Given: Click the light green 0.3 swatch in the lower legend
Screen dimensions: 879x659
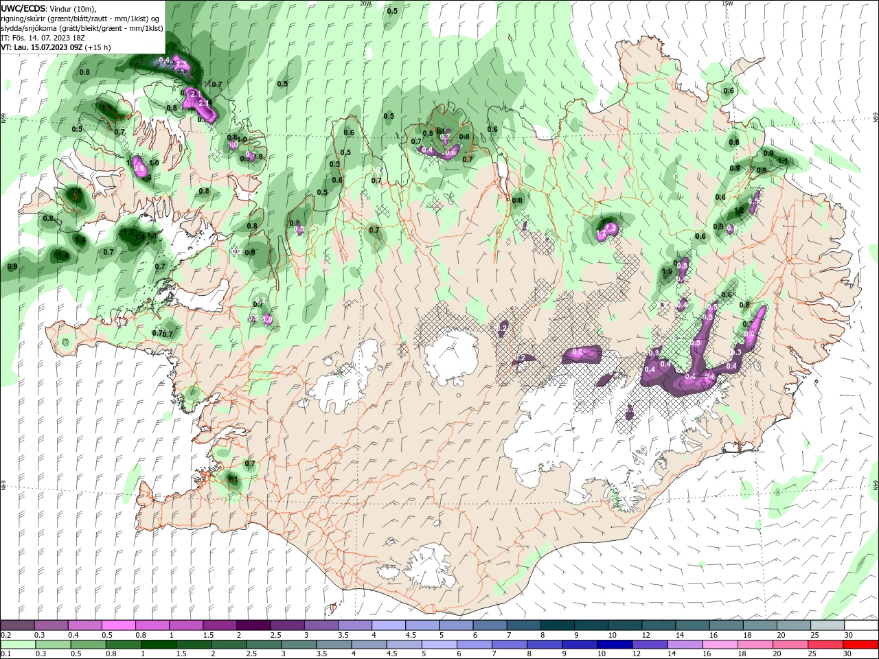Looking at the screenshot, I should click(53, 645).
